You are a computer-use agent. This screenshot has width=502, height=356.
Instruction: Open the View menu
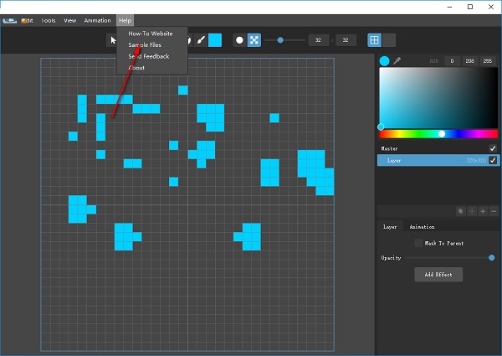pyautogui.click(x=69, y=19)
